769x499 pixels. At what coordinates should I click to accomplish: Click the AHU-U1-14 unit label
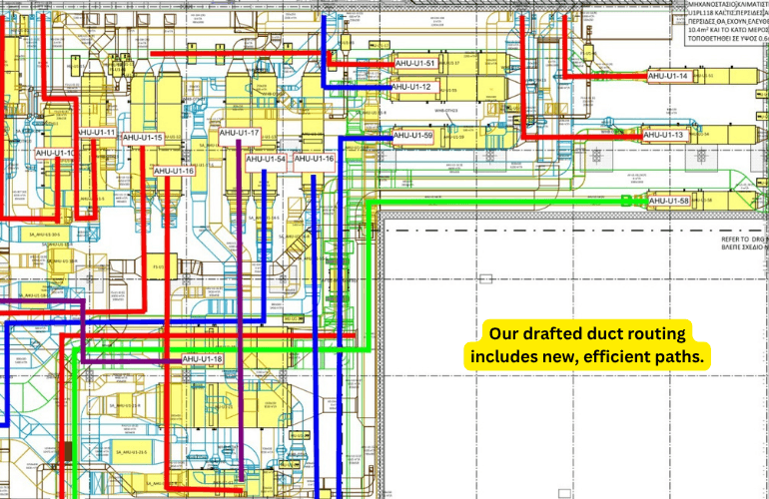tap(668, 76)
